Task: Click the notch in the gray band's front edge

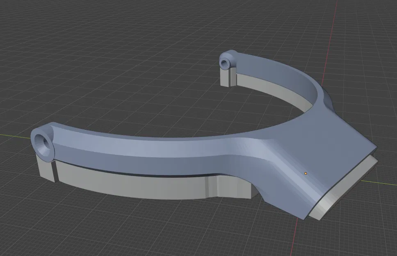Action: [x=212, y=188]
